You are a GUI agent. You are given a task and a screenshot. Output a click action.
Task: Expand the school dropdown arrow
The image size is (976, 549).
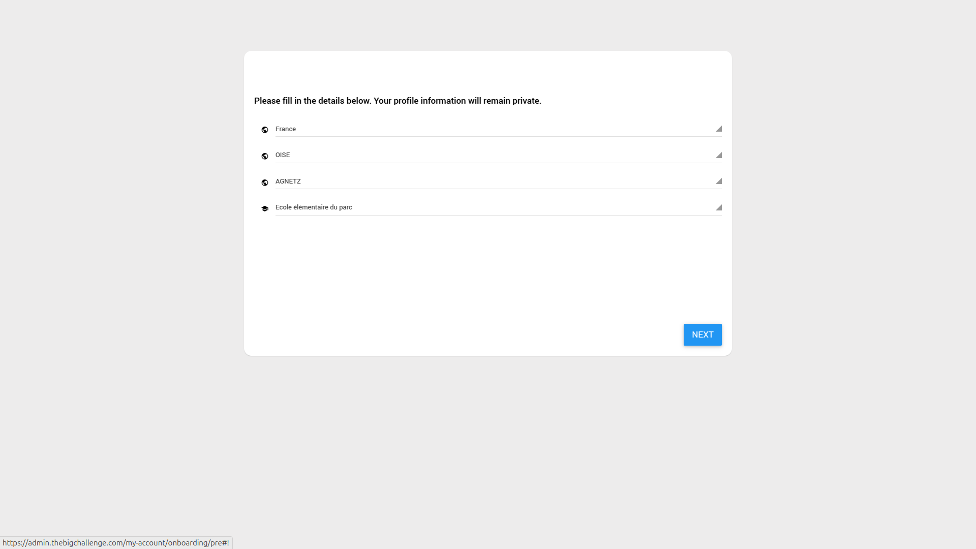(718, 208)
